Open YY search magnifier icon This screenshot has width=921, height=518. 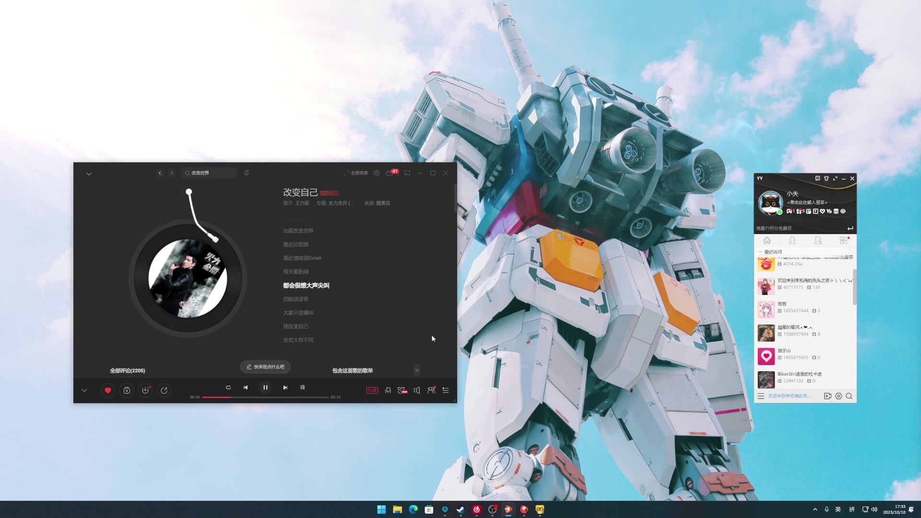point(849,396)
